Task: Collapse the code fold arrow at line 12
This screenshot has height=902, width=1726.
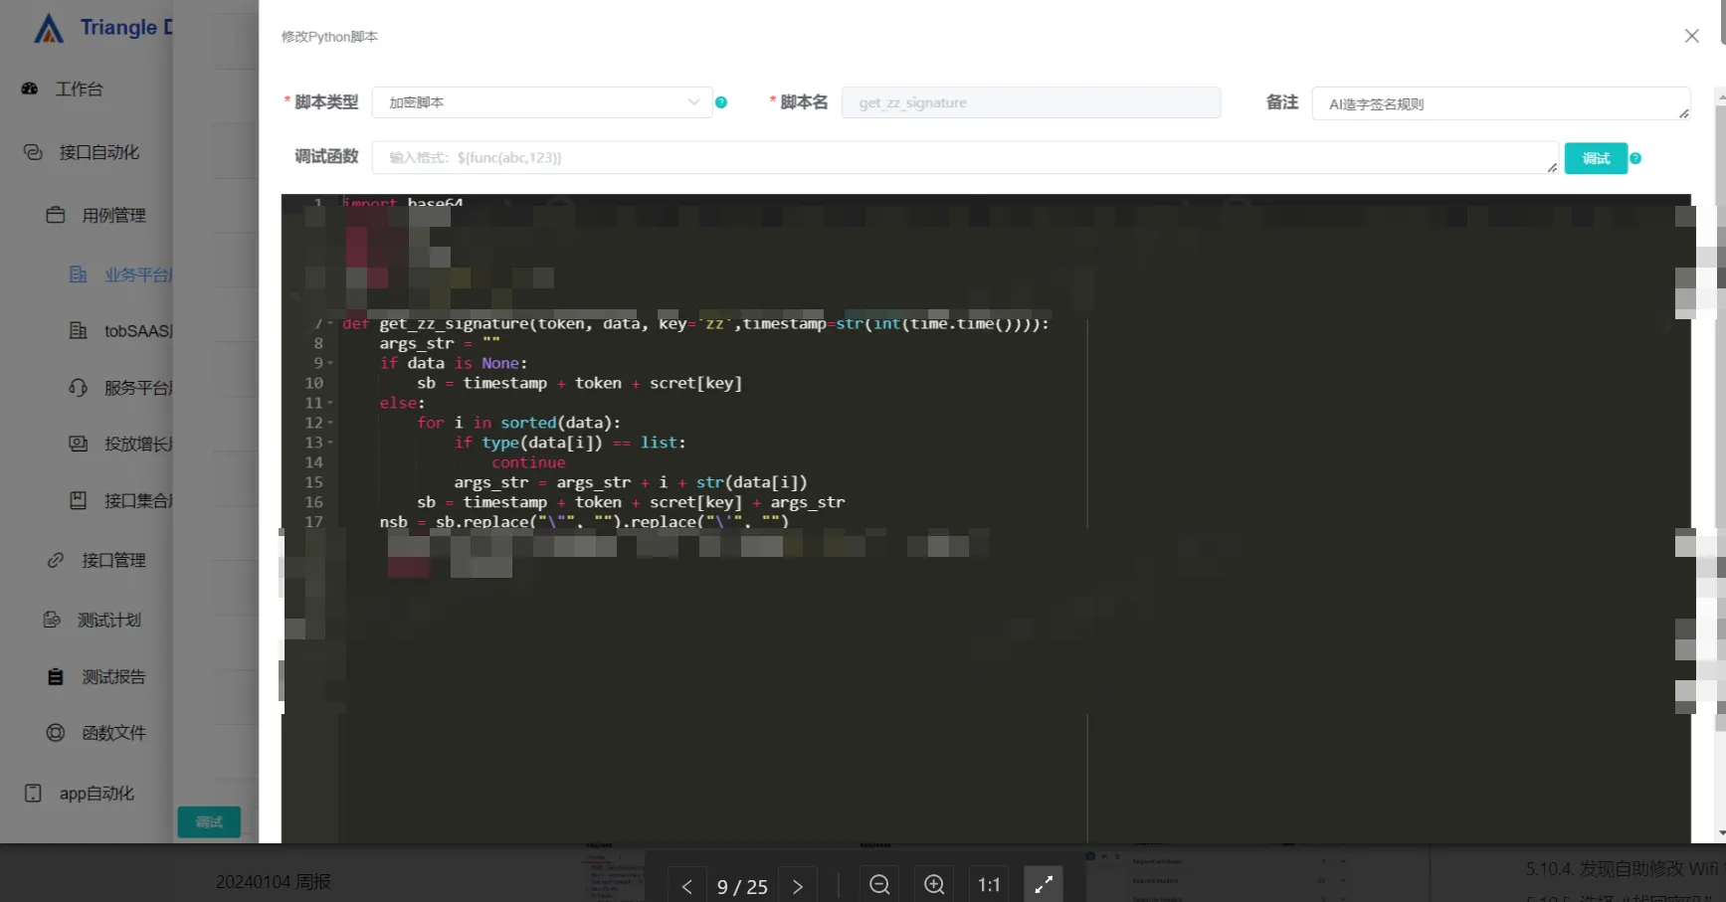Action: pyautogui.click(x=330, y=424)
